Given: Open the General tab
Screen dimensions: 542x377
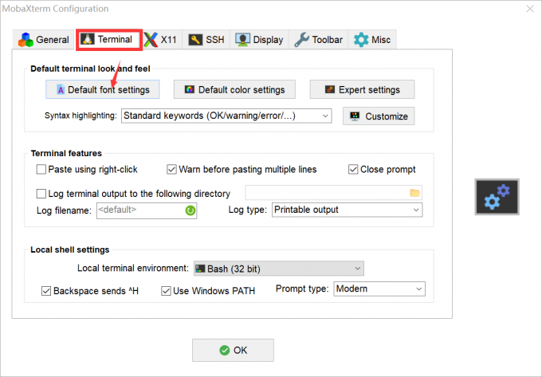Looking at the screenshot, I should [x=44, y=39].
